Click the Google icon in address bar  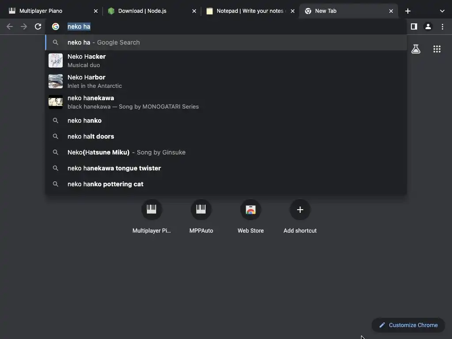[x=56, y=26]
